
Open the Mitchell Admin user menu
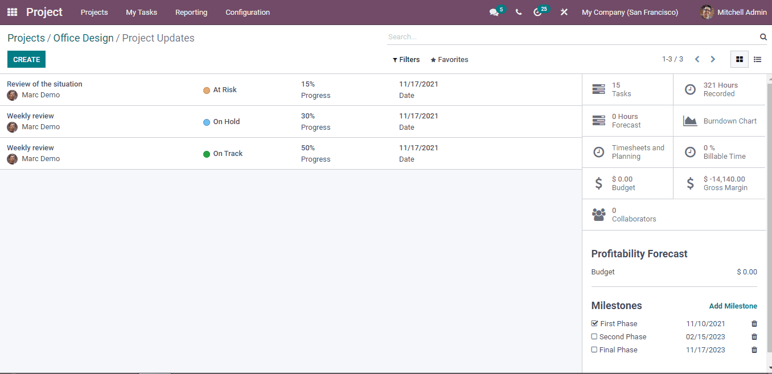tap(733, 11)
